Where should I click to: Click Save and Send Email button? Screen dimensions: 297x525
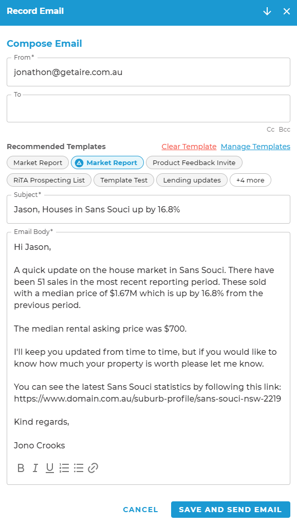point(230,510)
